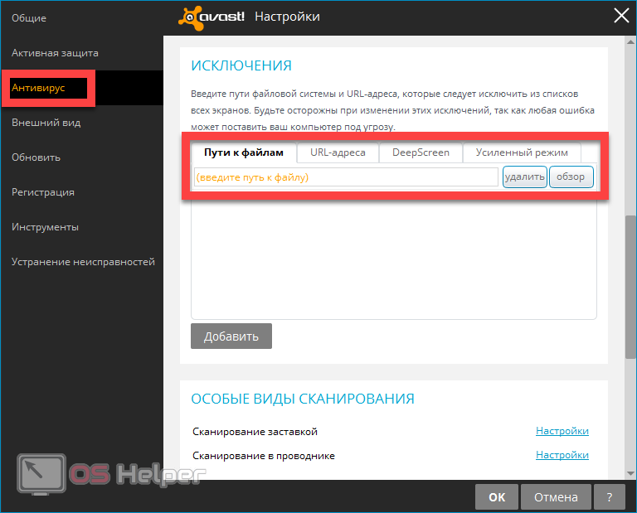Select the Пути к файлам tab

pyautogui.click(x=244, y=152)
